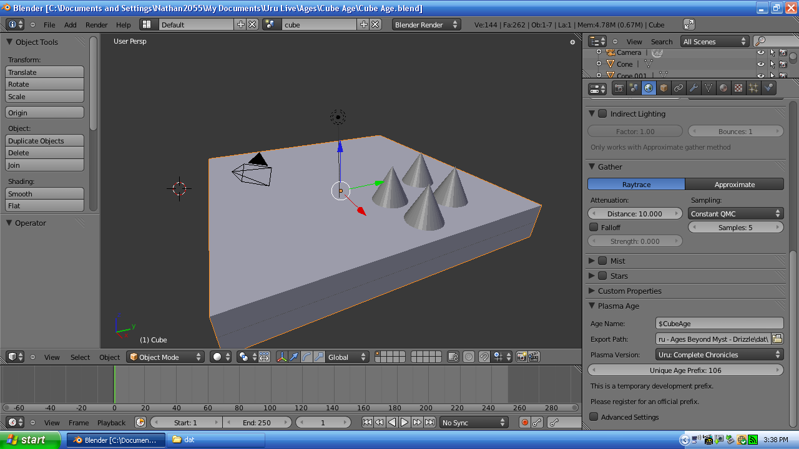Image resolution: width=799 pixels, height=449 pixels.
Task: Open the Object Data tab (triangle mesh icon)
Action: point(708,88)
